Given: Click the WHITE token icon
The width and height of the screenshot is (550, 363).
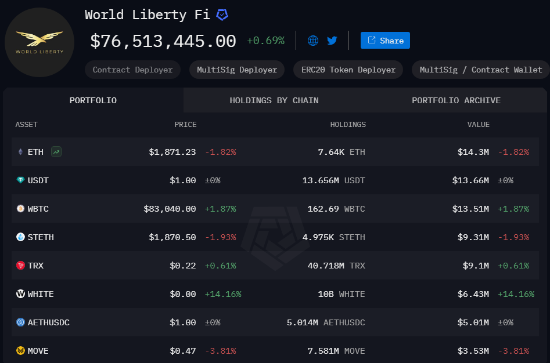Looking at the screenshot, I should tap(21, 294).
